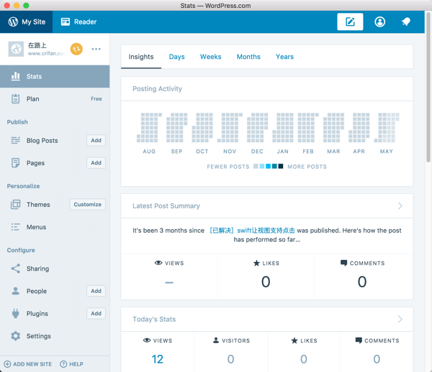Click the Plan clipboard icon
This screenshot has width=432, height=372.
pyautogui.click(x=15, y=98)
